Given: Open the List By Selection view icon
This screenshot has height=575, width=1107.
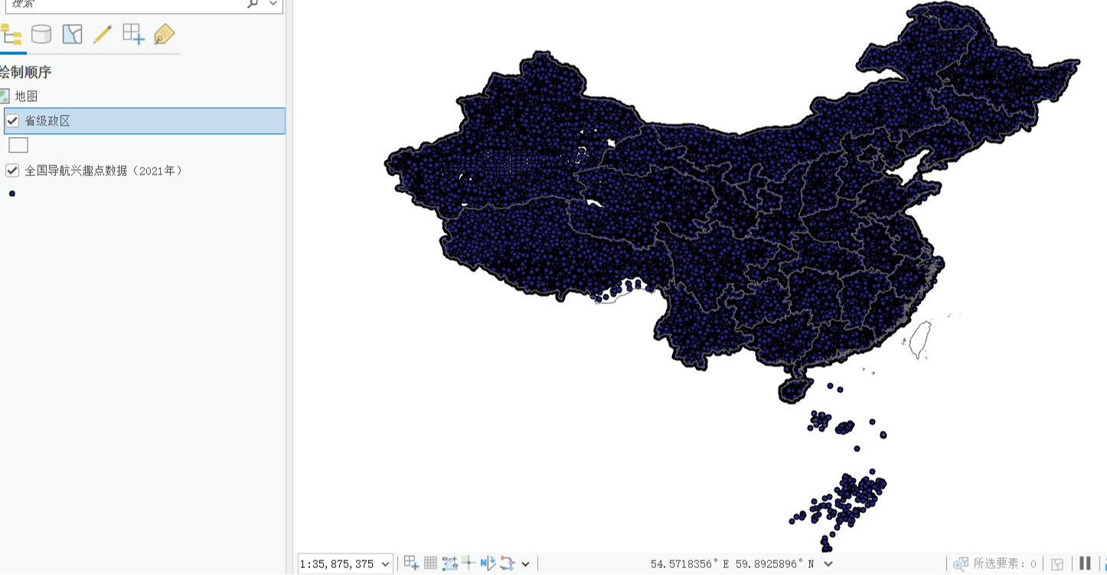Looking at the screenshot, I should coord(72,34).
